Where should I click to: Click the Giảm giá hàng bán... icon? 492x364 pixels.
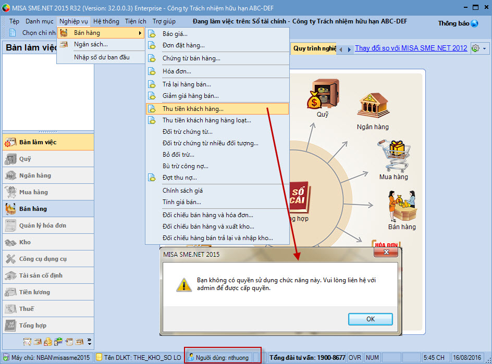click(x=152, y=96)
